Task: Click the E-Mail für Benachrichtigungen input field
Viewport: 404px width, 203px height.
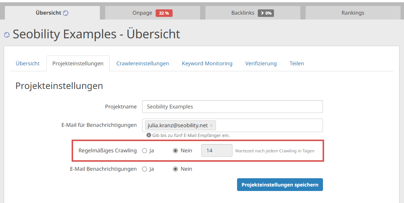Action: coord(233,125)
